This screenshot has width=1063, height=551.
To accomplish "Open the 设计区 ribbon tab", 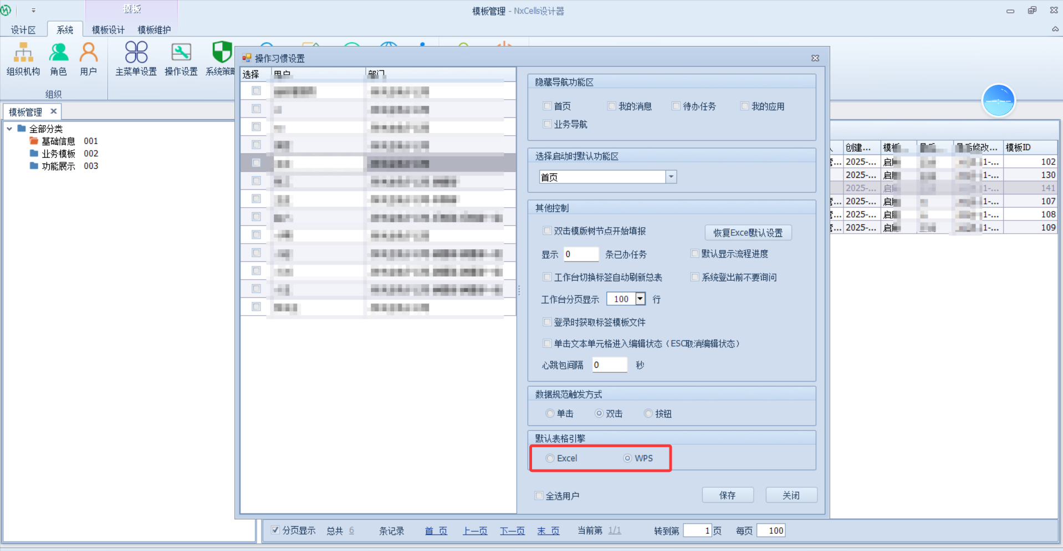I will (x=23, y=30).
